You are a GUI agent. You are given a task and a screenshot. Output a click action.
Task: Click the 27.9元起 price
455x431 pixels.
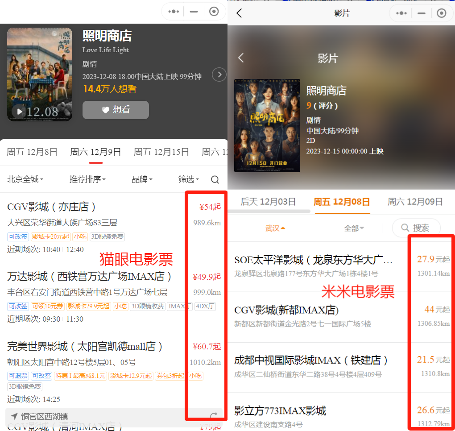coord(433,259)
